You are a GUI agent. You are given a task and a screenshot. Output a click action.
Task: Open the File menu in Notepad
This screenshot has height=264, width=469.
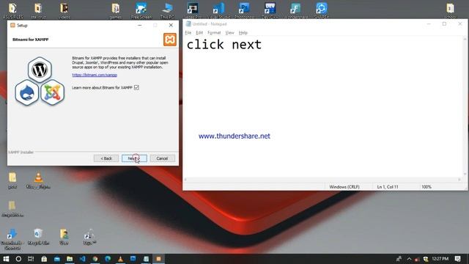pyautogui.click(x=188, y=32)
